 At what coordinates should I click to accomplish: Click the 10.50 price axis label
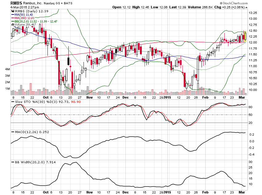(253, 78)
